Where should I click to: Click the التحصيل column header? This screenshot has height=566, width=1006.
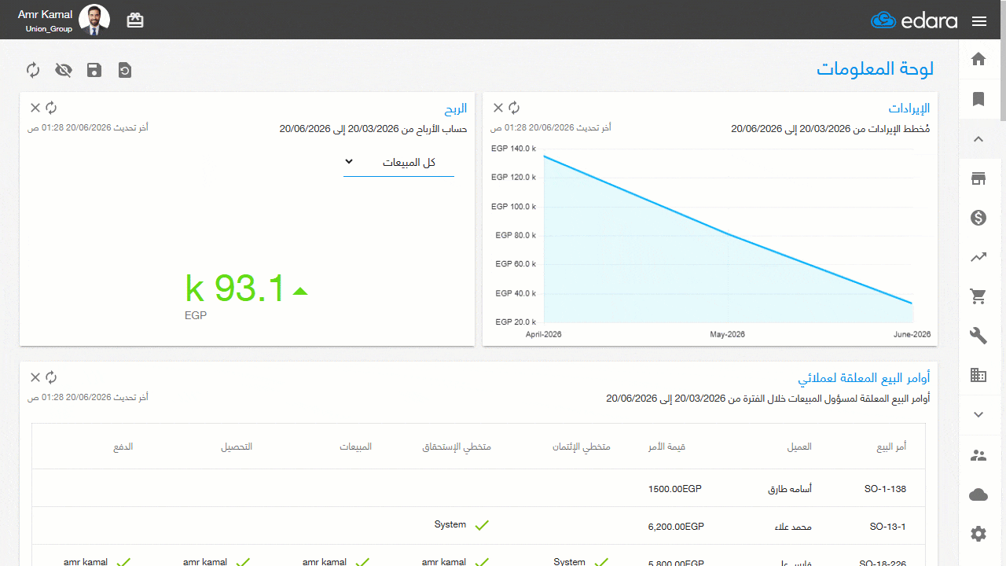click(x=237, y=447)
